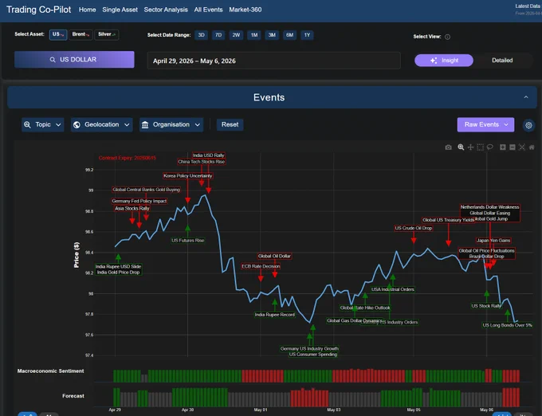
Task: Click the bank icon beside Organisation
Action: click(145, 125)
